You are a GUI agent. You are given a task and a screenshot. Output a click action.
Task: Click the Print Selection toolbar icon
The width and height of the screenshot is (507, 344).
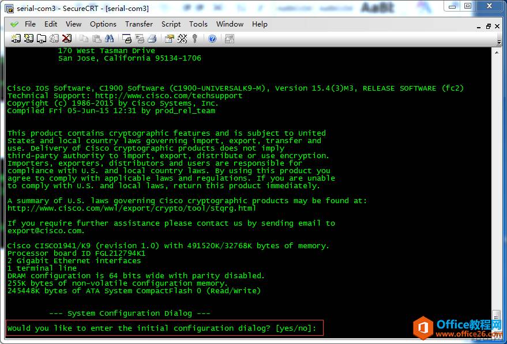click(140, 39)
